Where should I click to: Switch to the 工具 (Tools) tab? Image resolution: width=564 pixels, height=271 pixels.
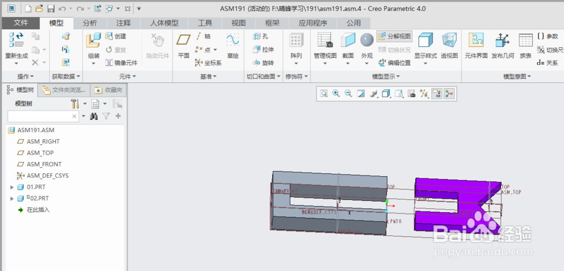coord(205,23)
